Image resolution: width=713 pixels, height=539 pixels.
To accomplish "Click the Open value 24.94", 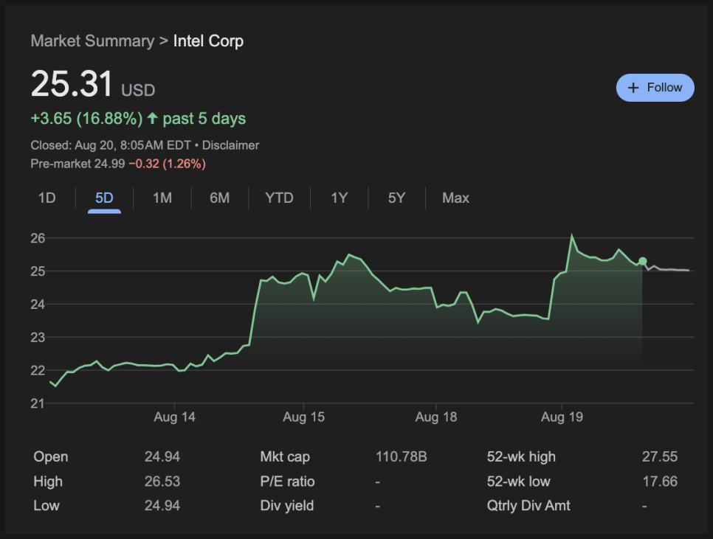I will click(162, 457).
